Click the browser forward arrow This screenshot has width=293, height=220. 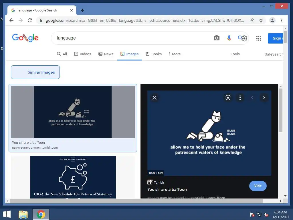(21, 20)
